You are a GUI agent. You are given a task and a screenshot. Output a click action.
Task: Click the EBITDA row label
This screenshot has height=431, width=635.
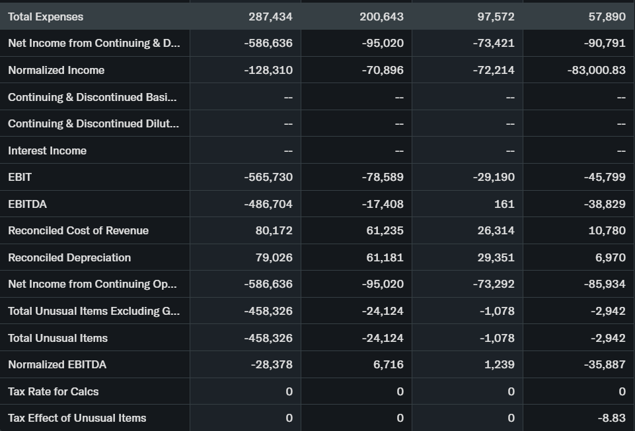[27, 204]
